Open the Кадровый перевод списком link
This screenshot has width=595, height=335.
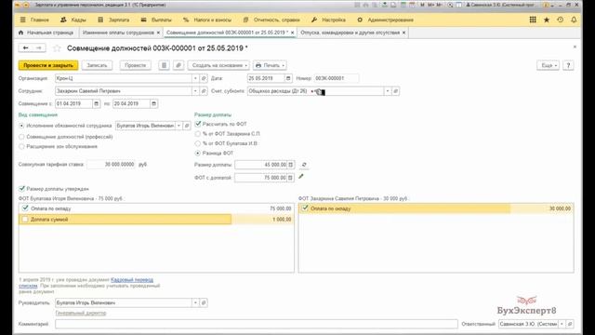pos(132,280)
